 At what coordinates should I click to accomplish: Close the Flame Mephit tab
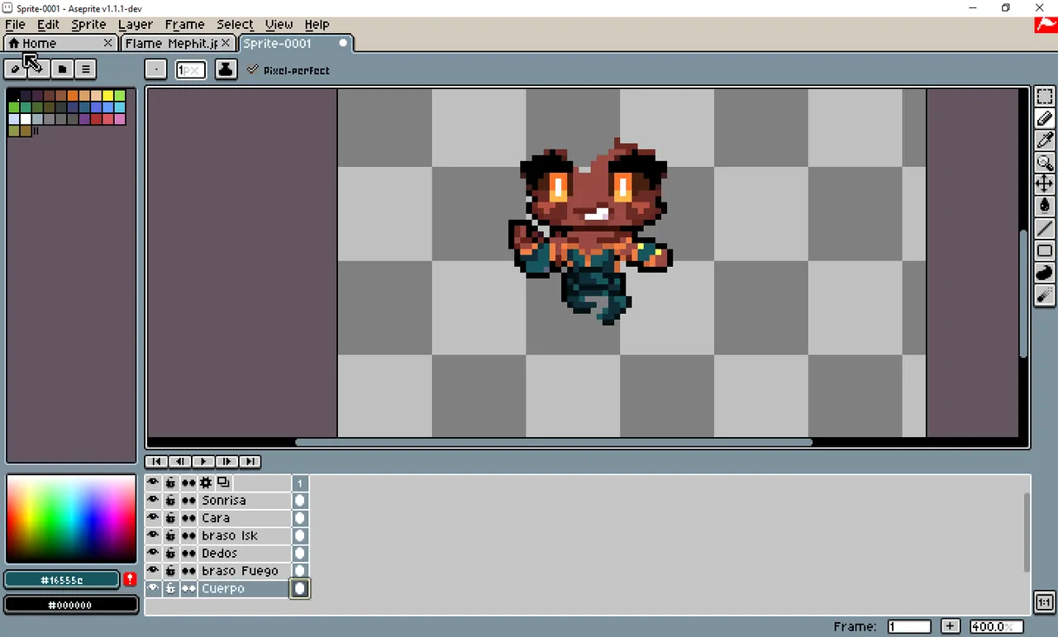coord(226,42)
